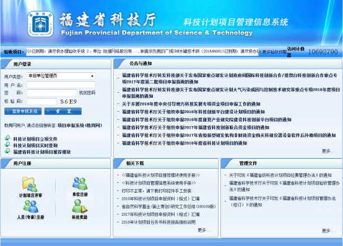The height and width of the screenshot is (246, 343).
Task: Select the 人员(专家)注册 icon
Action: point(30,206)
